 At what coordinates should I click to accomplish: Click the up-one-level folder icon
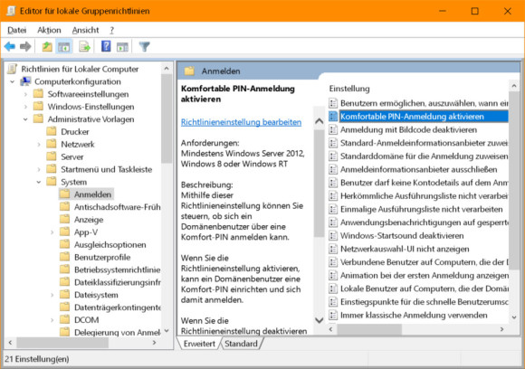[47, 46]
